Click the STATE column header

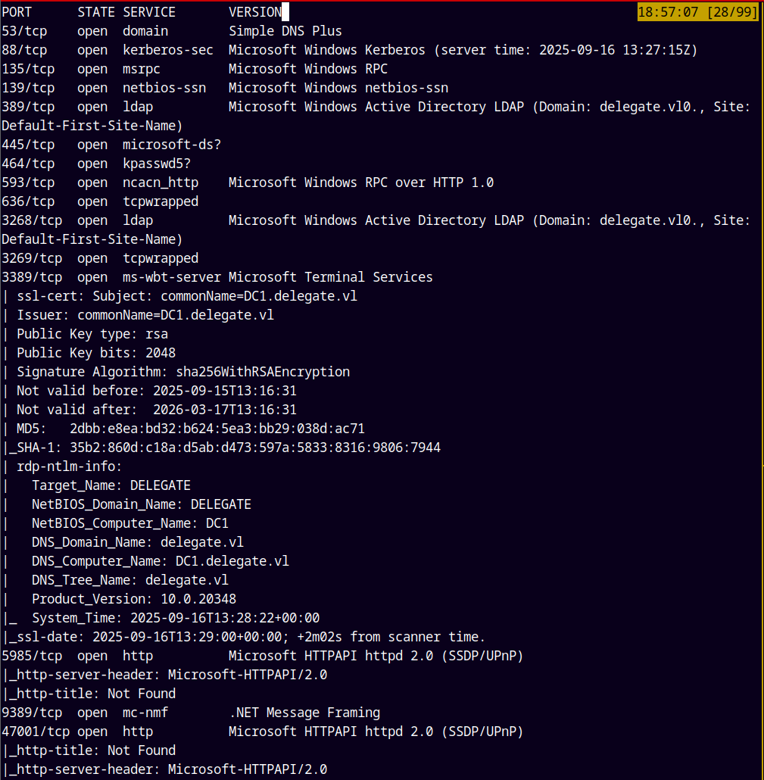(96, 12)
